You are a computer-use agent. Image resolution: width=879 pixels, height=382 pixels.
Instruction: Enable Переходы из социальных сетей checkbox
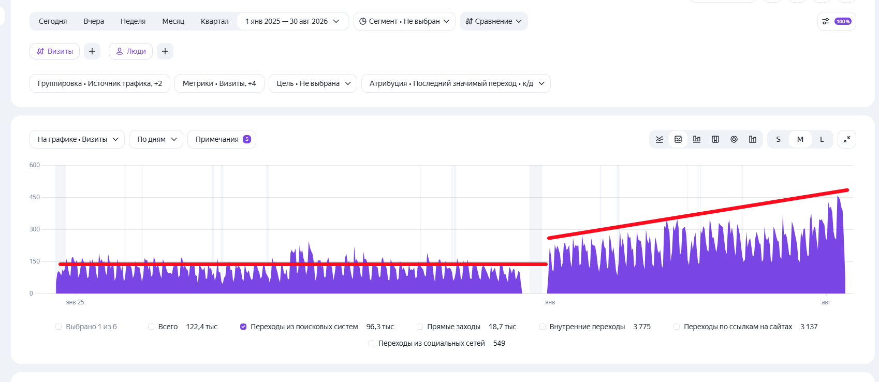371,343
